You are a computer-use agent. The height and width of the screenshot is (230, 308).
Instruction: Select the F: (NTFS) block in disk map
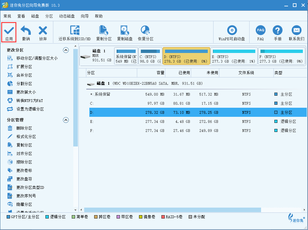pyautogui.click(x=282, y=56)
